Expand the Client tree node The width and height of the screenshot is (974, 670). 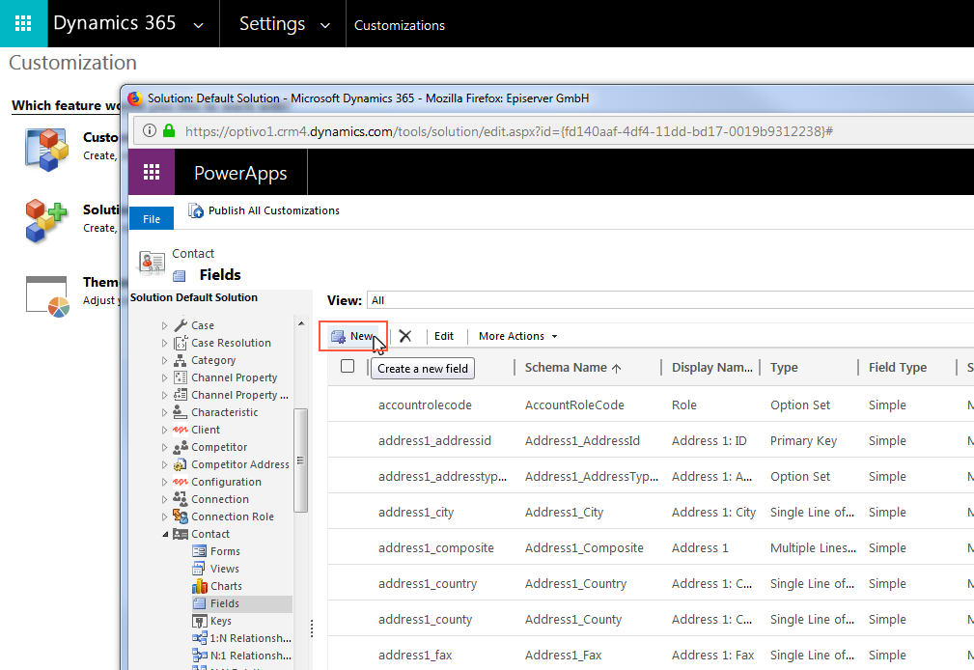165,430
